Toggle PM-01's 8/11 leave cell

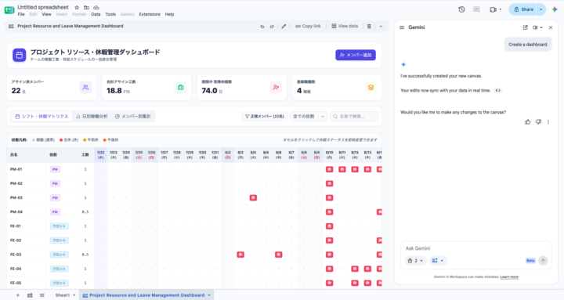[x=342, y=169]
